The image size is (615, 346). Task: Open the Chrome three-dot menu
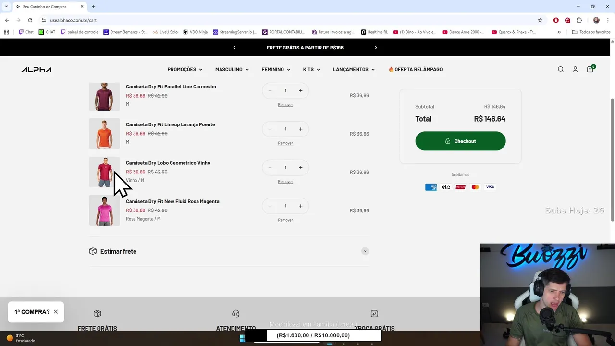(608, 20)
